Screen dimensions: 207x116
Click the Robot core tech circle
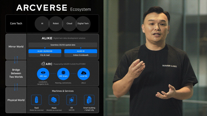pos(56,24)
